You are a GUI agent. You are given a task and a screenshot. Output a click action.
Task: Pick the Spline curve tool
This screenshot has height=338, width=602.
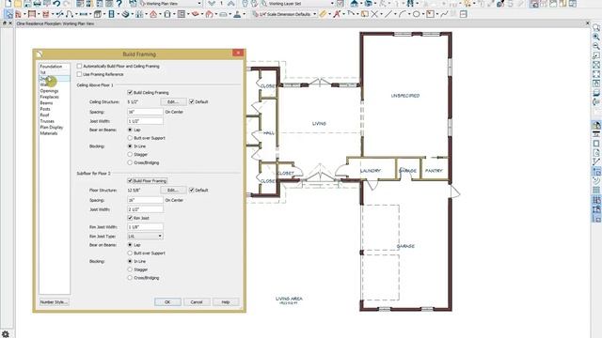[444, 15]
